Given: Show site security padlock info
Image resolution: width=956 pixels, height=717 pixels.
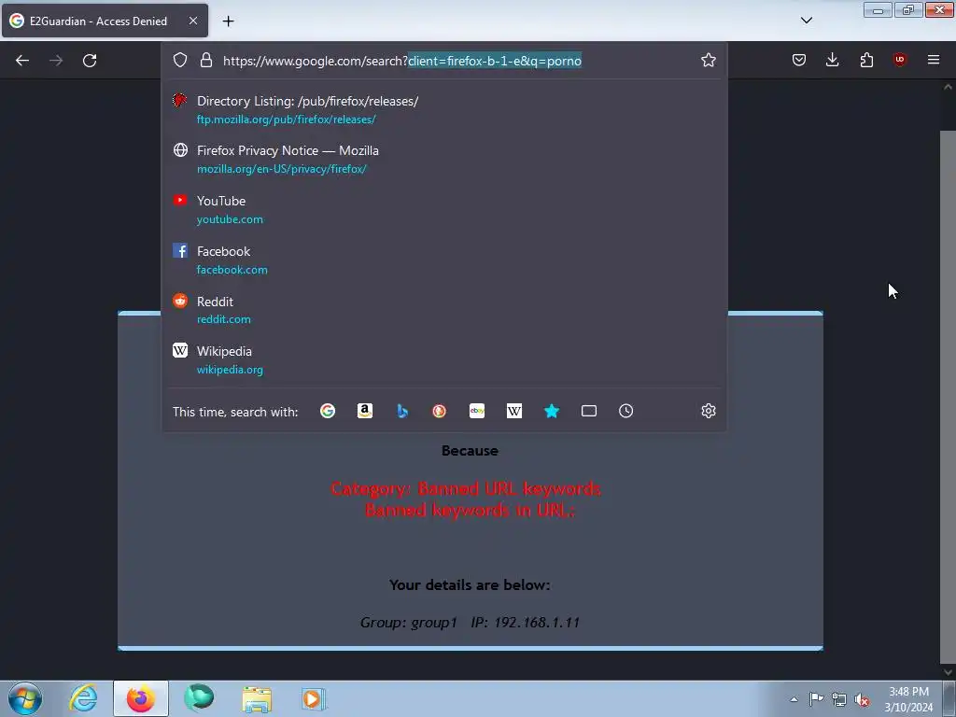Looking at the screenshot, I should (206, 61).
